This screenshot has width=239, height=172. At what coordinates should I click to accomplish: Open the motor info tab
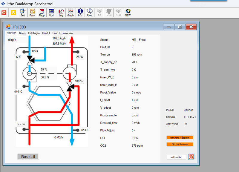[68, 33]
